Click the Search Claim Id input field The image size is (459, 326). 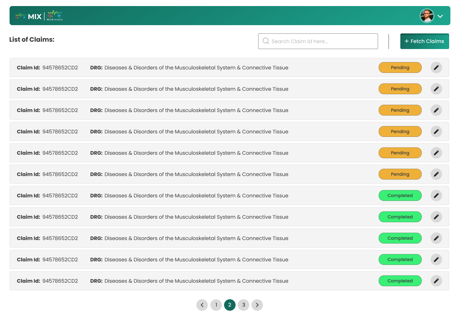[x=322, y=41]
